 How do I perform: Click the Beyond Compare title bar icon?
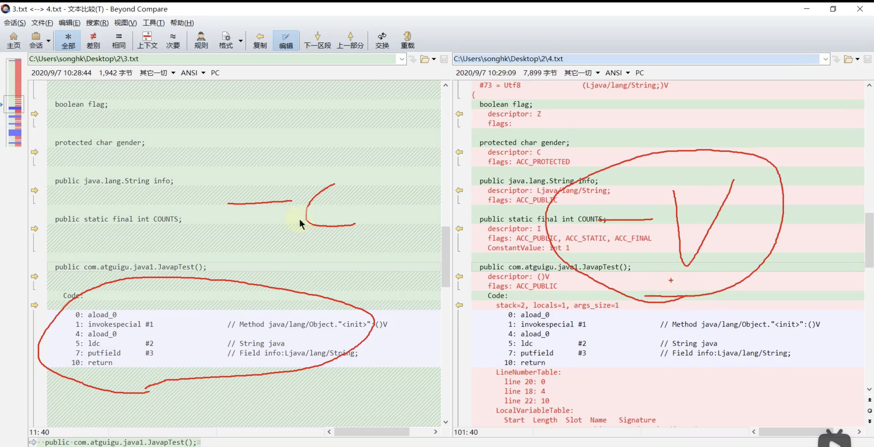click(5, 9)
